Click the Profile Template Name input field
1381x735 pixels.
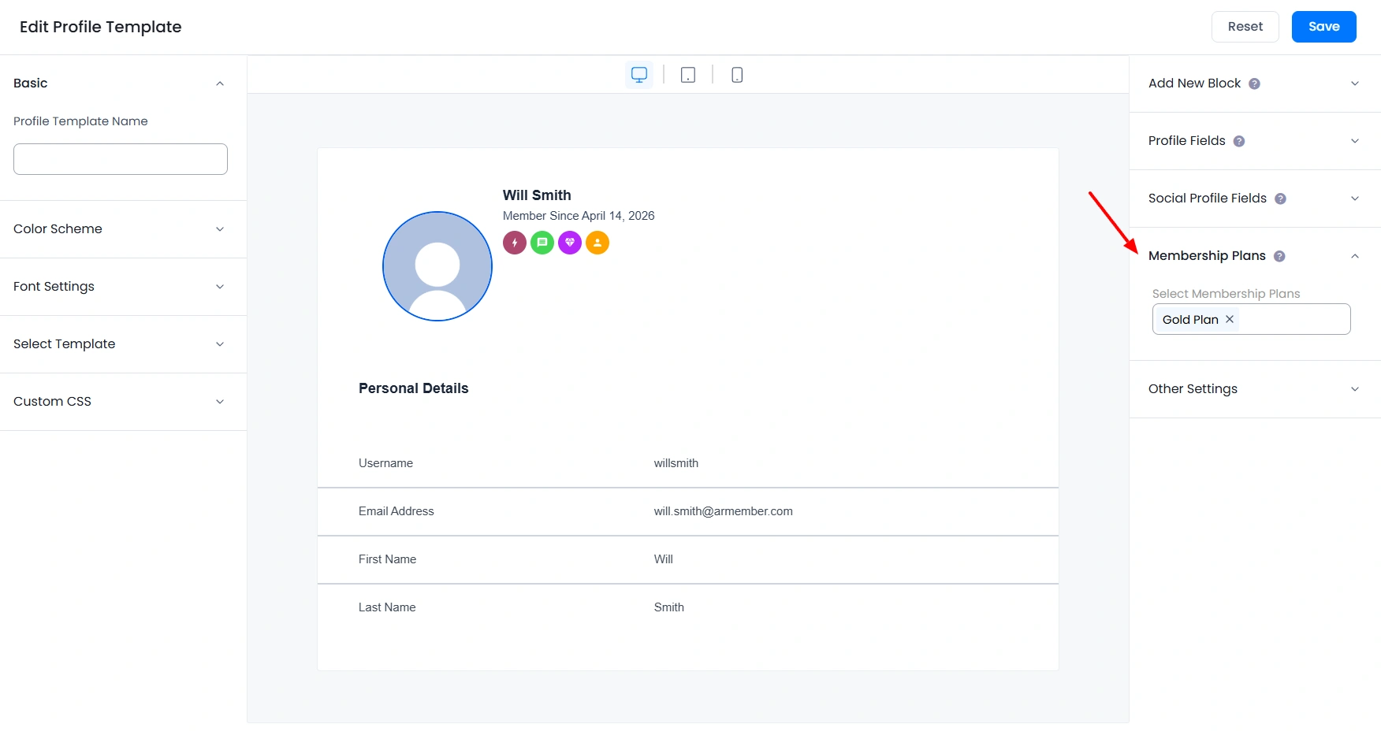[x=120, y=158]
